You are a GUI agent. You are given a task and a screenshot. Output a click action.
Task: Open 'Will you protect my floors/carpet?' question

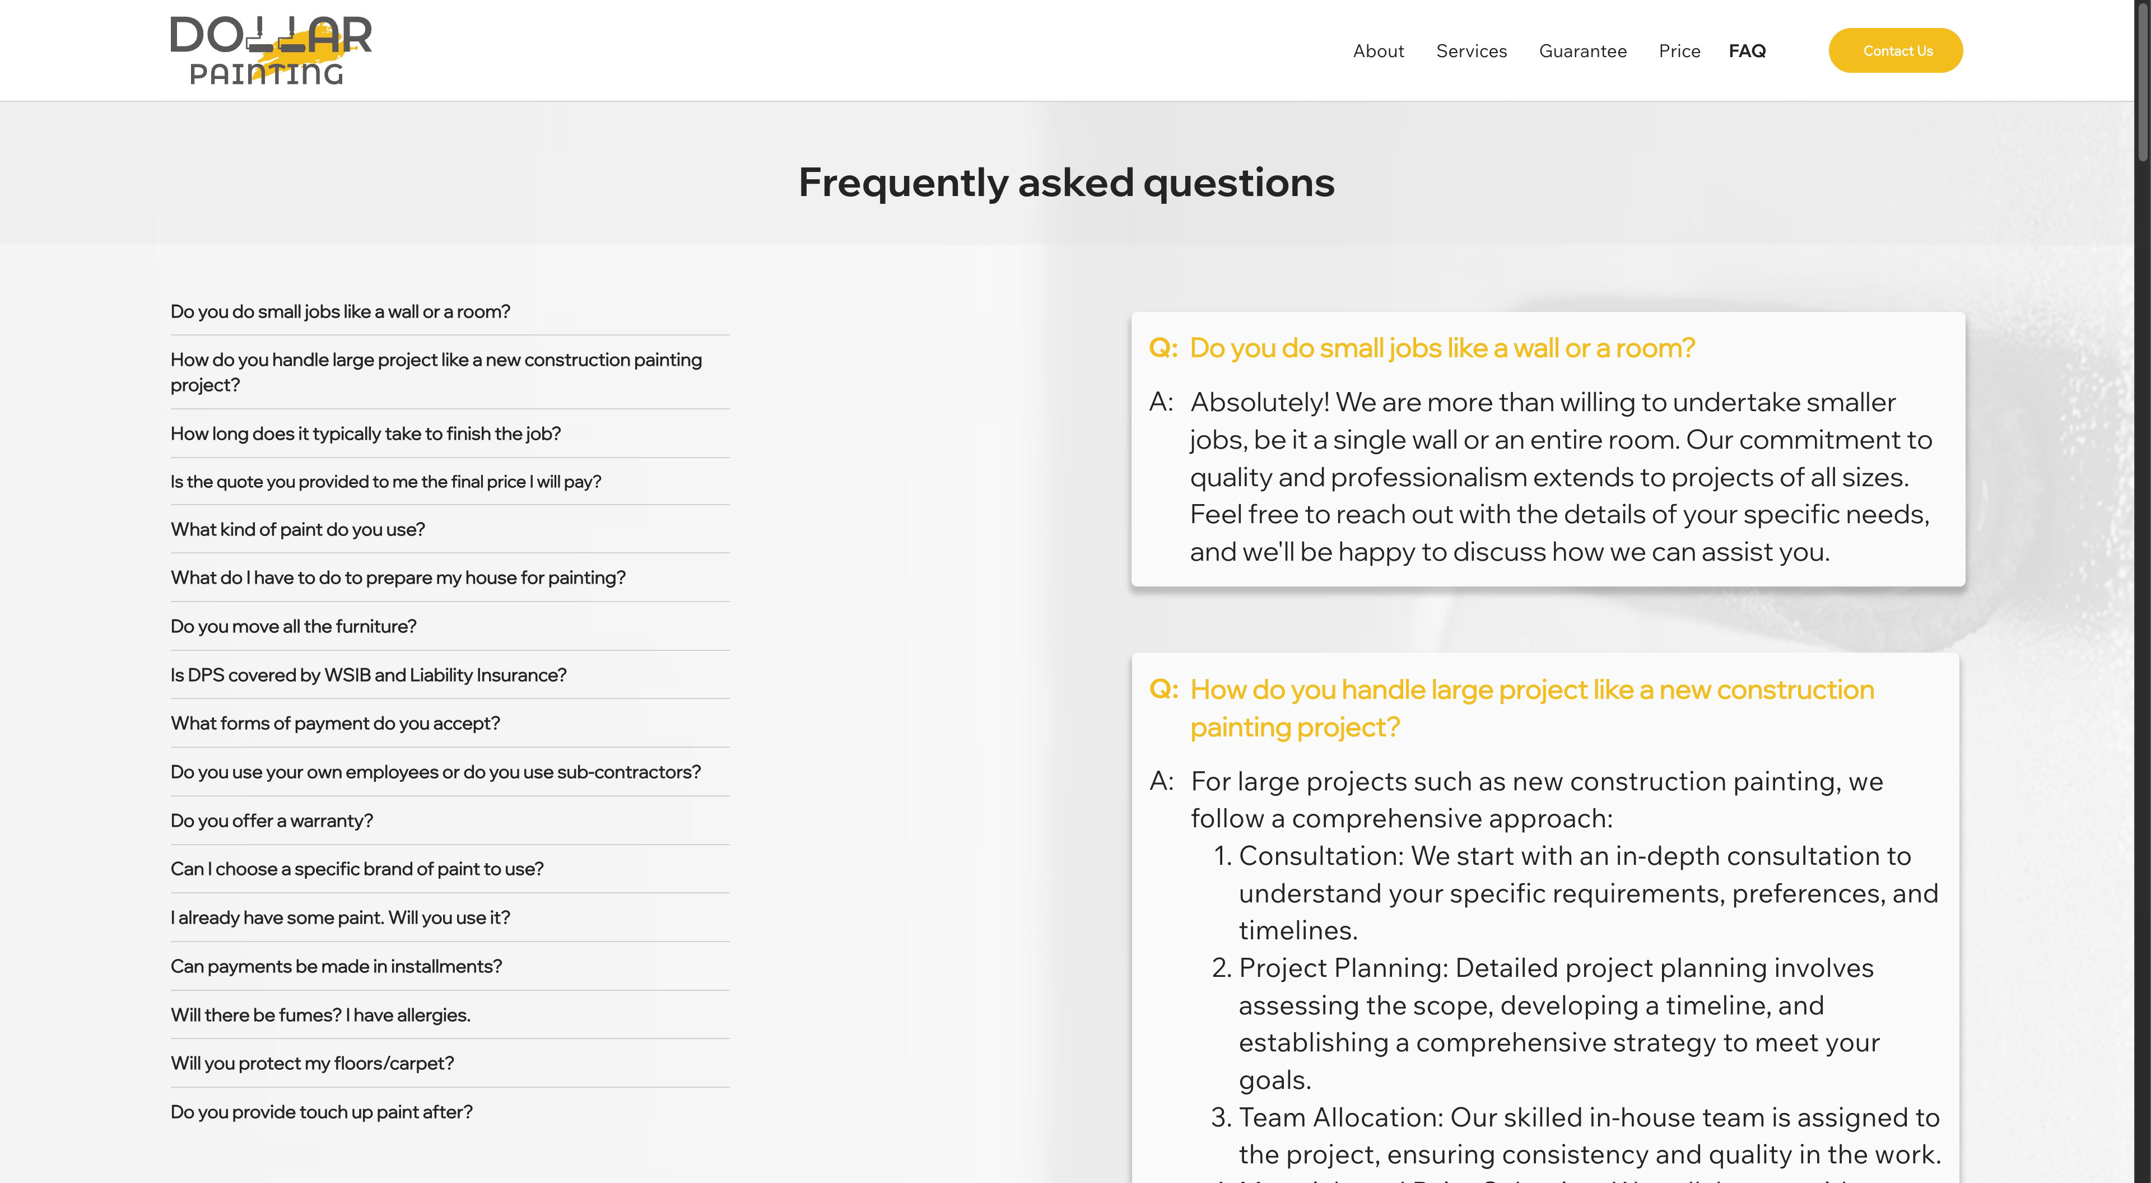pos(313,1063)
